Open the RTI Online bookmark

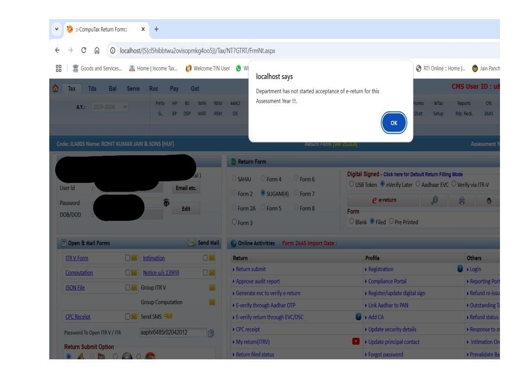(441, 69)
